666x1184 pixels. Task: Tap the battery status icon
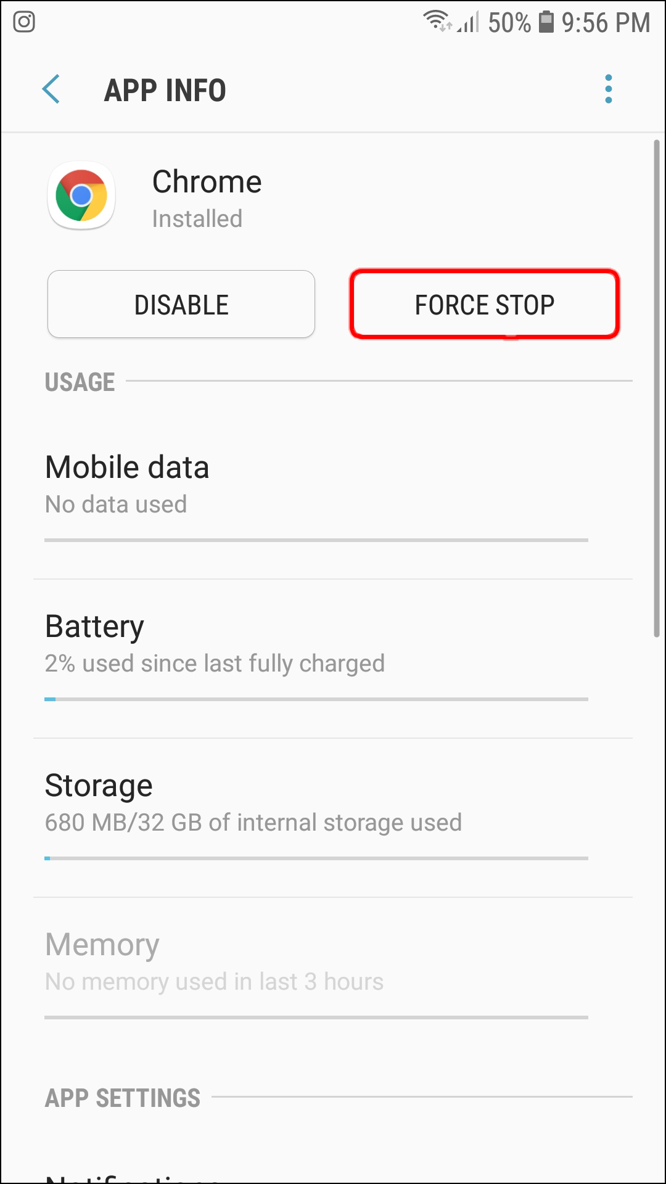click(546, 22)
